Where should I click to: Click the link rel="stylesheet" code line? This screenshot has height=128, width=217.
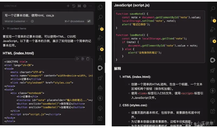pyautogui.click(x=42, y=83)
